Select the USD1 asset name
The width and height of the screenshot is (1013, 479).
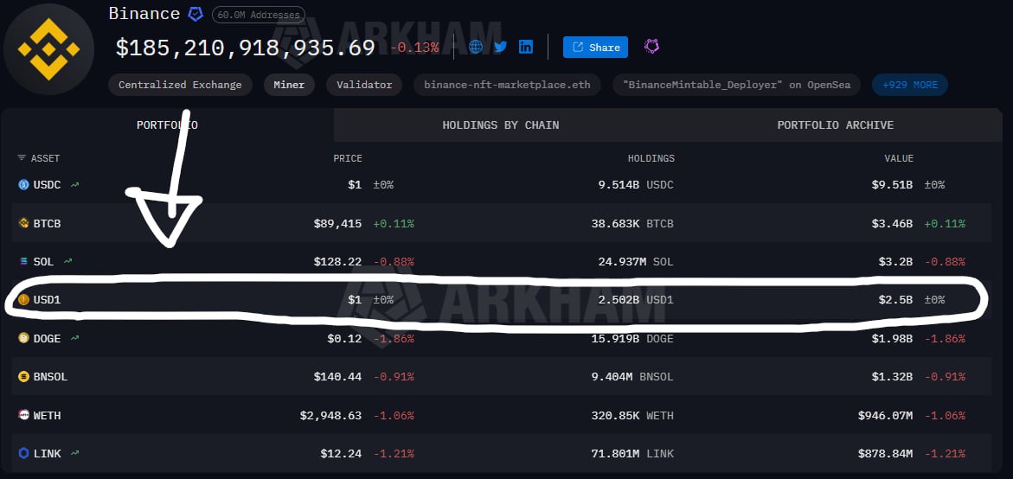click(x=48, y=299)
